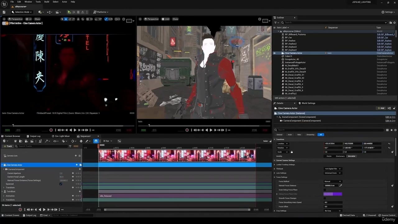398x224 pixels.
Task: Click the eyedropper next to Manual Focus Distance
Action: (x=340, y=185)
